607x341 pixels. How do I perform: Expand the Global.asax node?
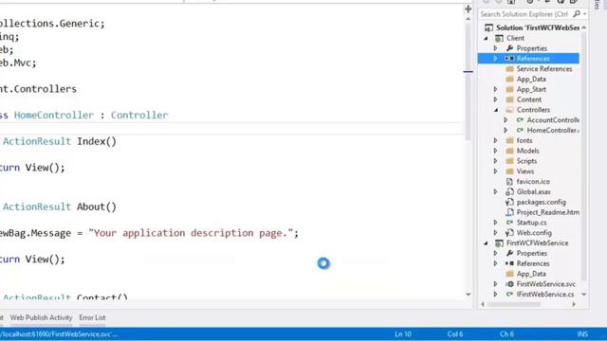pos(495,191)
